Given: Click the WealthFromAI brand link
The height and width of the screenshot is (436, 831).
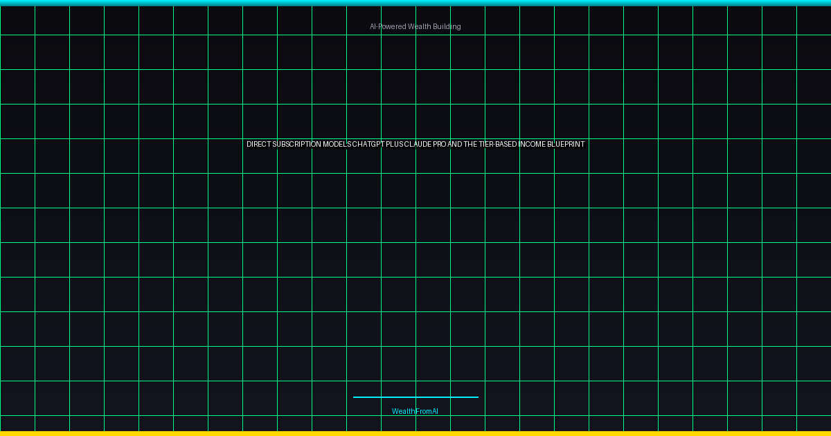Looking at the screenshot, I should [415, 412].
